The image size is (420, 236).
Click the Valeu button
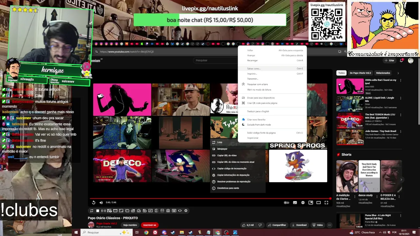pyautogui.click(x=318, y=225)
